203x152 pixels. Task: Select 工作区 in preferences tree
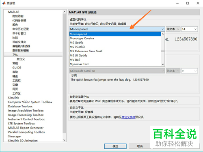pos(17,94)
